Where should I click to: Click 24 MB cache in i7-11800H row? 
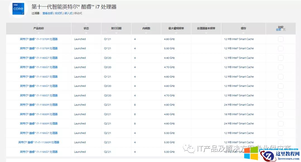pyautogui.click(x=239, y=124)
